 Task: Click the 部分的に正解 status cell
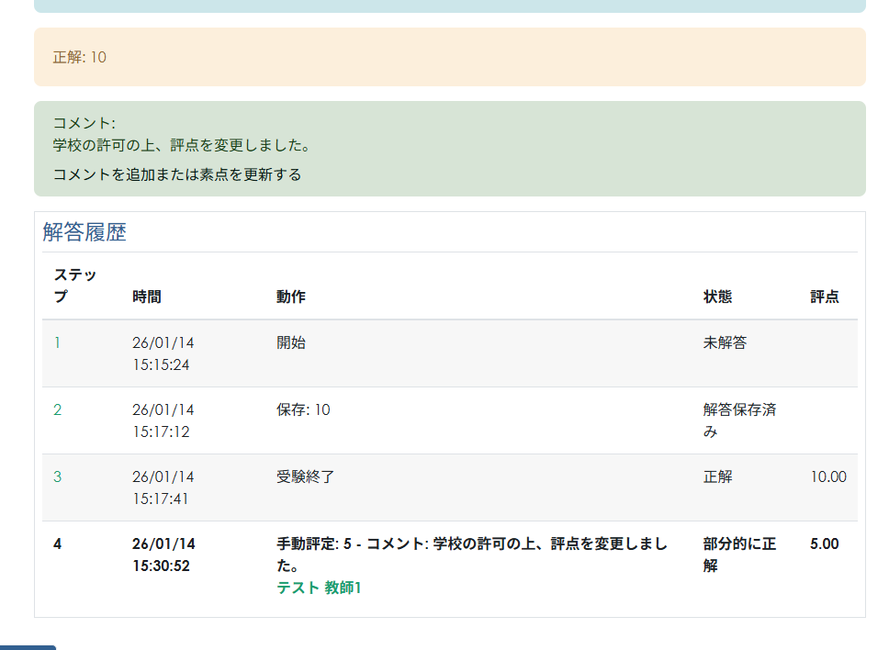pos(738,555)
